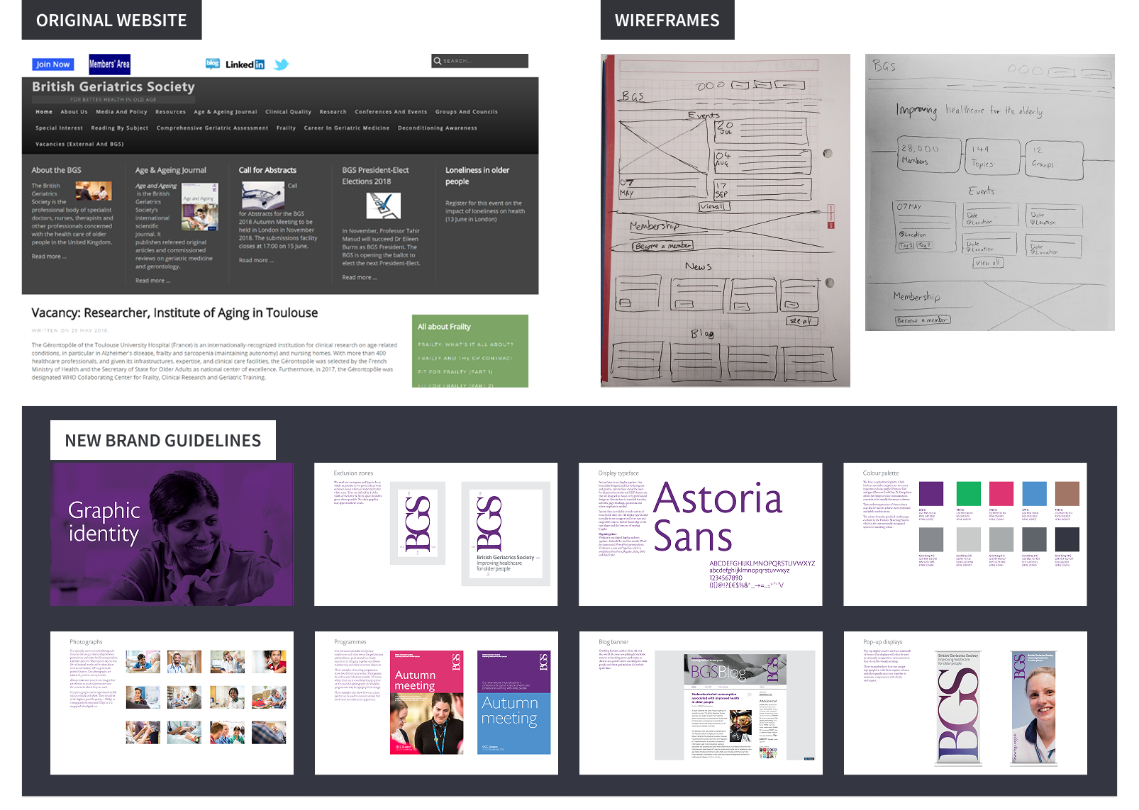
Task: Click the Improving healthcare wireframe sketch photo
Action: coord(989,192)
